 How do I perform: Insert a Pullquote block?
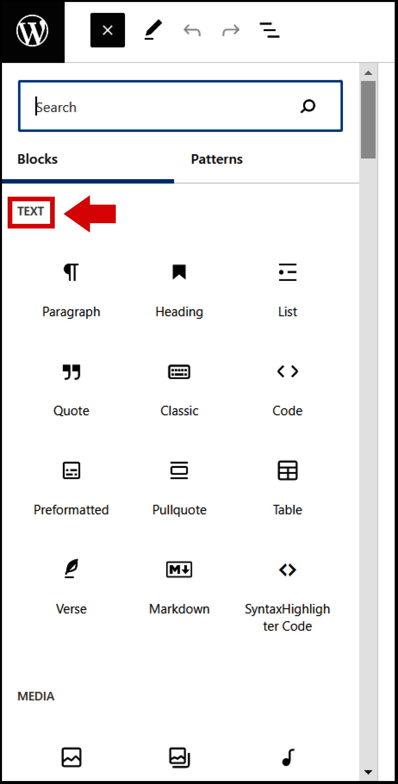click(x=179, y=488)
